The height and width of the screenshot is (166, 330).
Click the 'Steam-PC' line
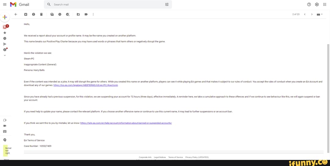click(29, 59)
